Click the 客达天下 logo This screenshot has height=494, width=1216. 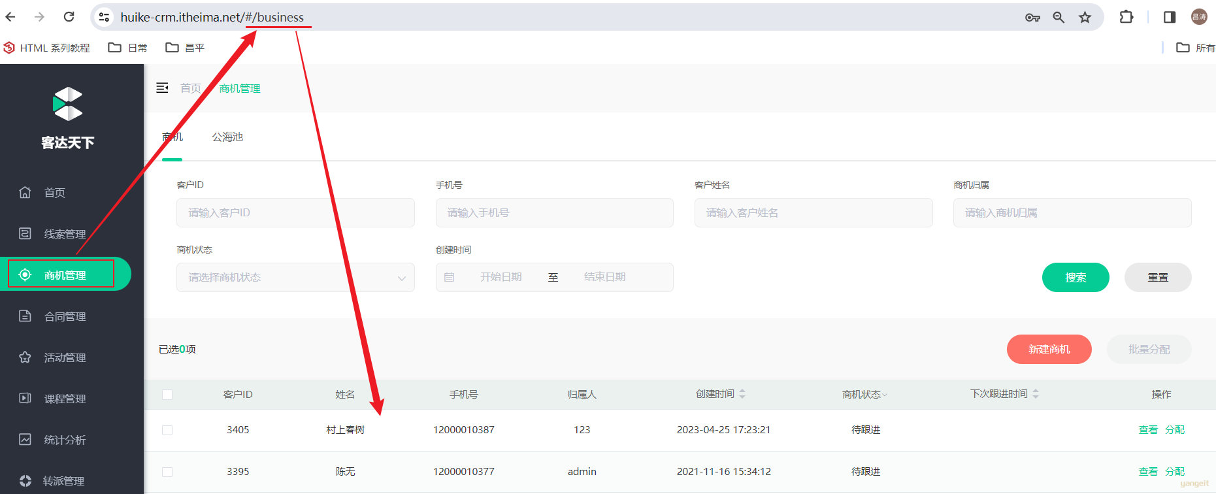point(68,118)
